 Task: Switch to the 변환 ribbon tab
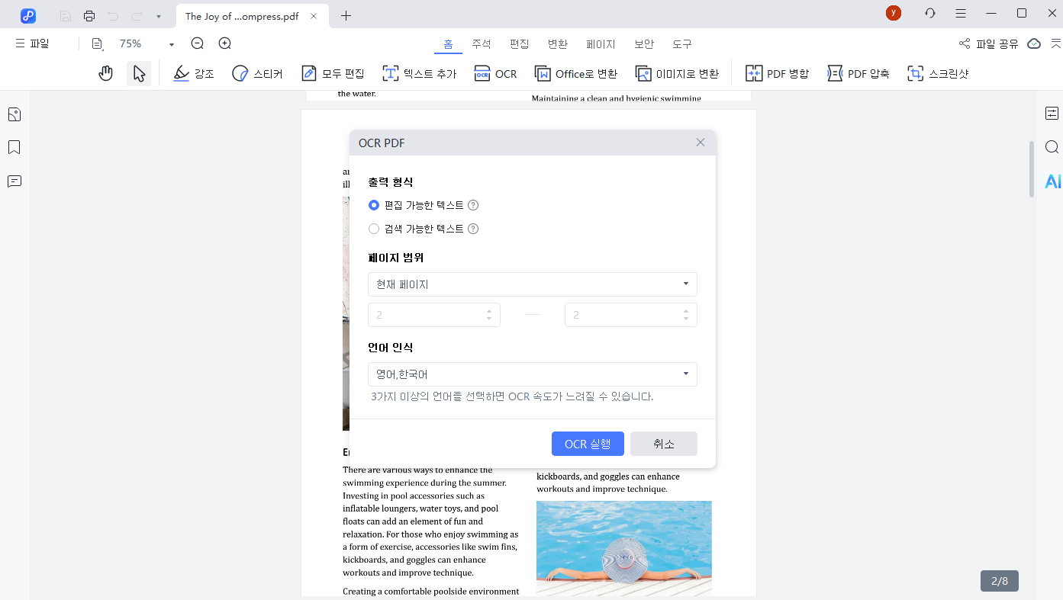coord(558,43)
